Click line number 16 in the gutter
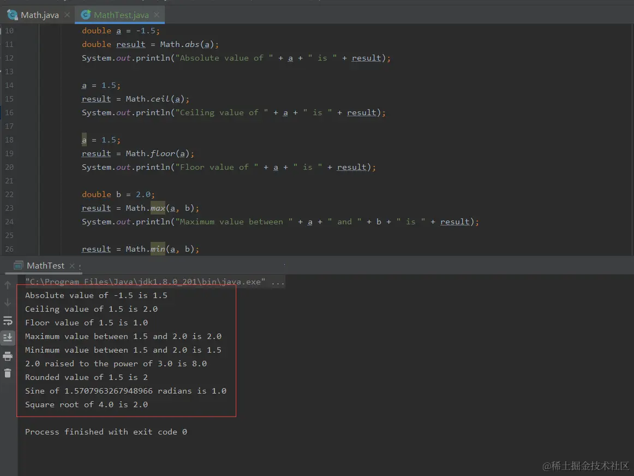 pos(9,112)
